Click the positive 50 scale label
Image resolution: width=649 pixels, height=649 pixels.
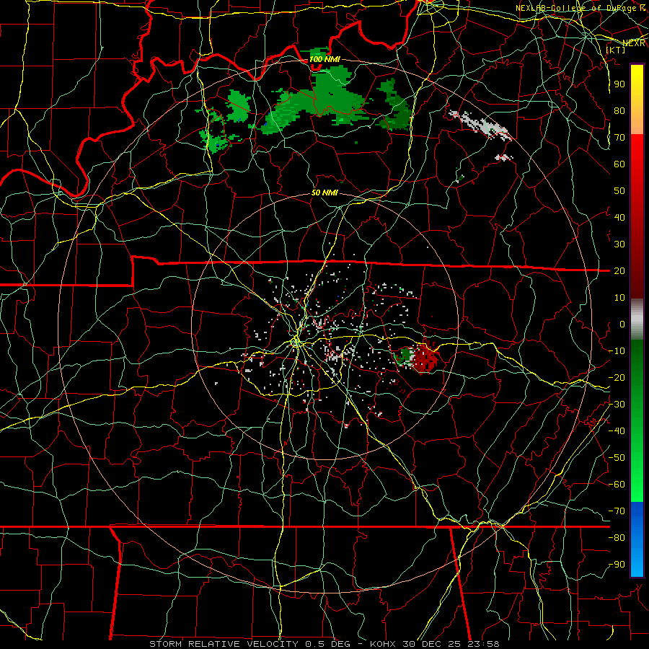(x=619, y=191)
